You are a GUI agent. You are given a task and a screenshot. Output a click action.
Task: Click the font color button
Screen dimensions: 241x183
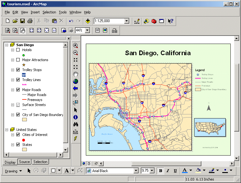(185, 171)
